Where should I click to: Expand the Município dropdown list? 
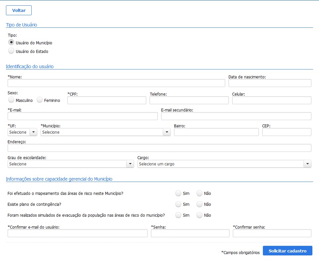point(105,132)
